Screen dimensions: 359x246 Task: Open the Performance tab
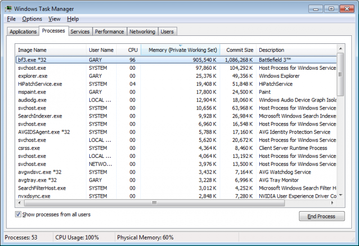109,31
